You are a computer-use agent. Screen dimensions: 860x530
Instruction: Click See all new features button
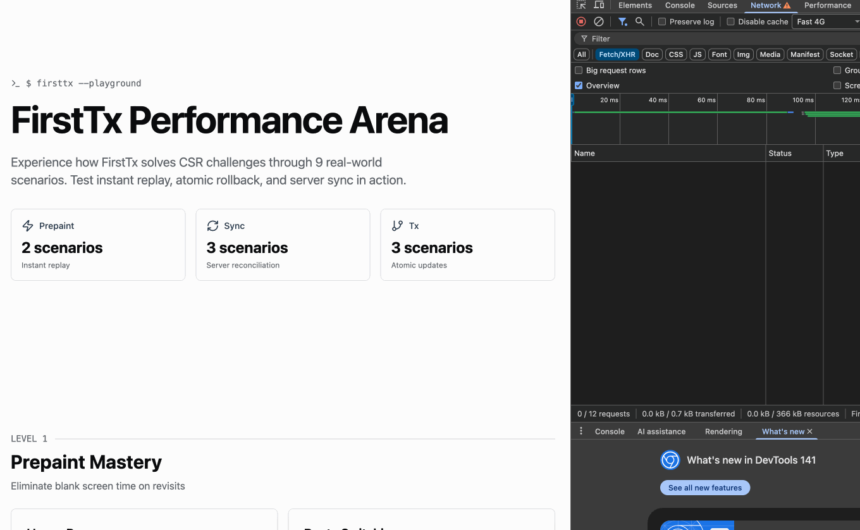705,488
